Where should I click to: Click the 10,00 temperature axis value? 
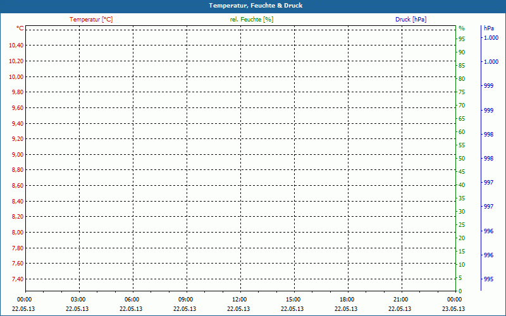(16, 76)
